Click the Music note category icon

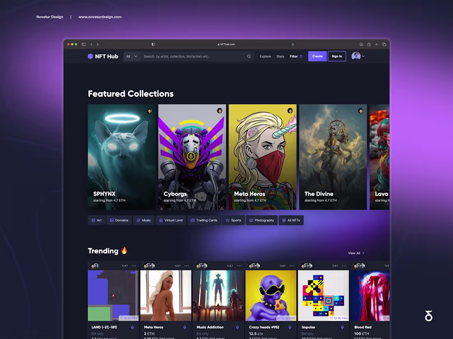pos(138,220)
